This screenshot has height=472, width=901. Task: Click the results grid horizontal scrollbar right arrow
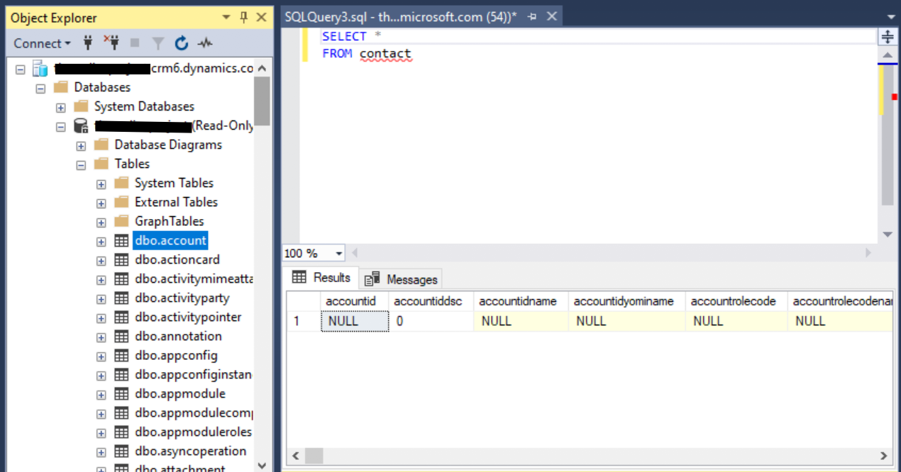pos(883,456)
